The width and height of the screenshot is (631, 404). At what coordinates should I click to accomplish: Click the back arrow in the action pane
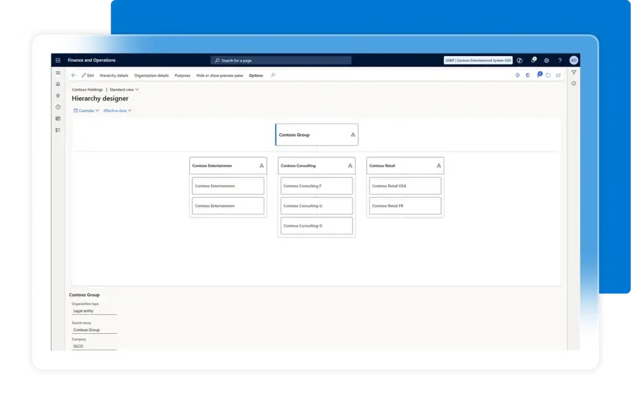pos(74,75)
